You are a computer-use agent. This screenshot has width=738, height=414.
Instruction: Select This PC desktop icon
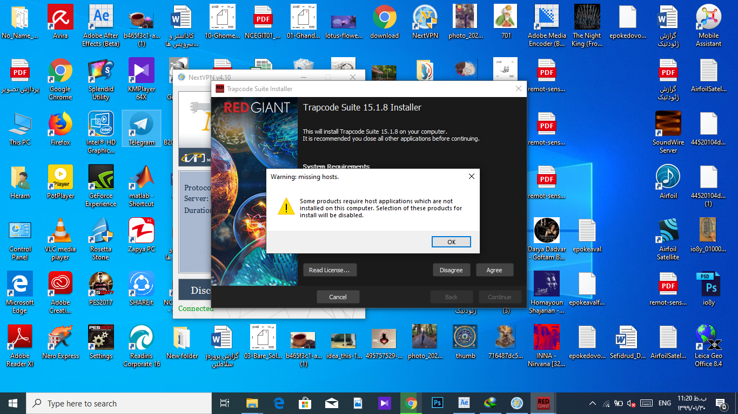coord(20,129)
